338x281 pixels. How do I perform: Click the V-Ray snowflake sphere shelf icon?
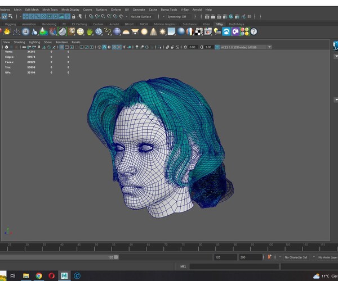(x=99, y=31)
